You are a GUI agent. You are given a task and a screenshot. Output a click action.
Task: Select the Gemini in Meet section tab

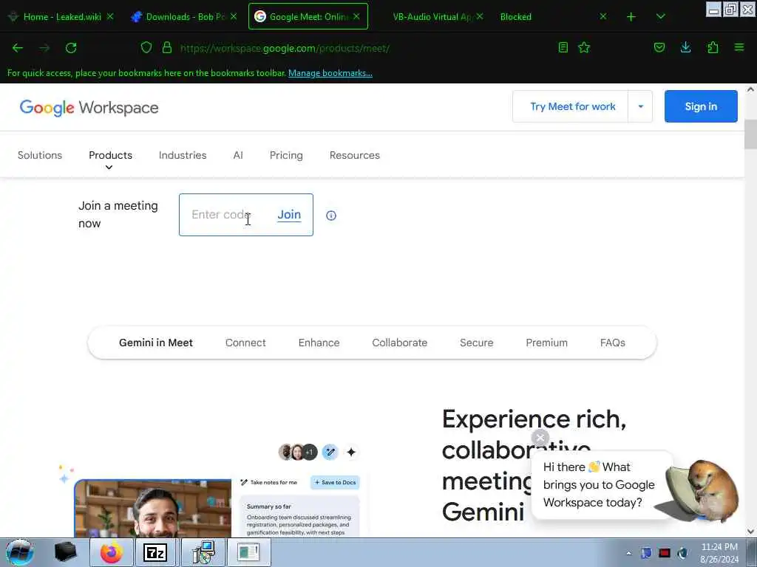(x=156, y=343)
